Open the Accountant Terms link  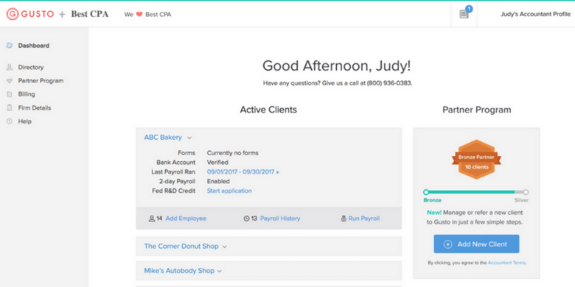(506, 263)
